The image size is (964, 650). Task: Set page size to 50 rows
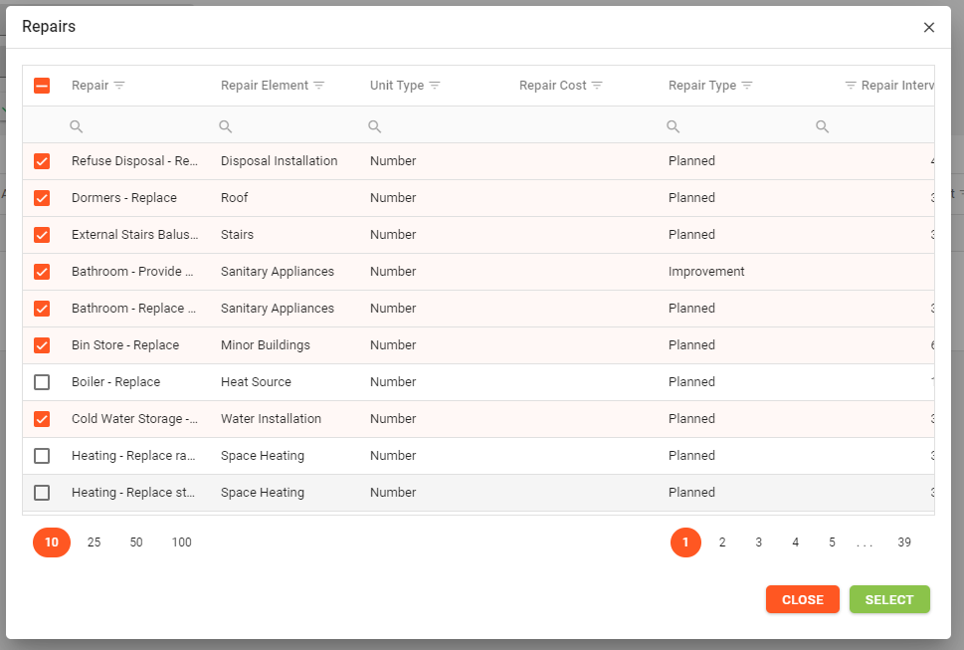(136, 542)
